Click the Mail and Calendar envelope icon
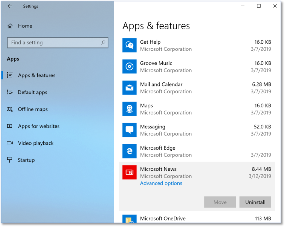The height and width of the screenshot is (227, 285). (129, 87)
